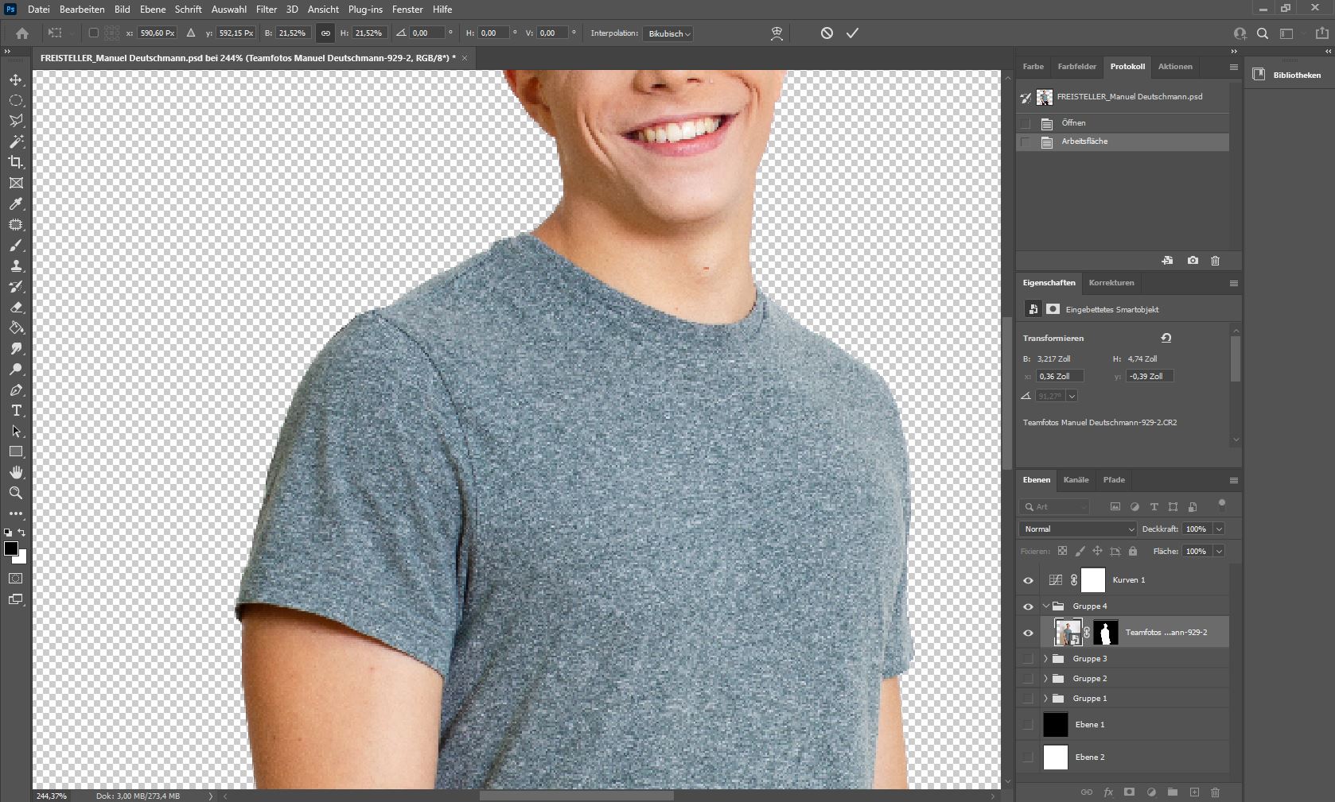Image resolution: width=1335 pixels, height=802 pixels.
Task: Select the Type tool
Action: point(16,411)
